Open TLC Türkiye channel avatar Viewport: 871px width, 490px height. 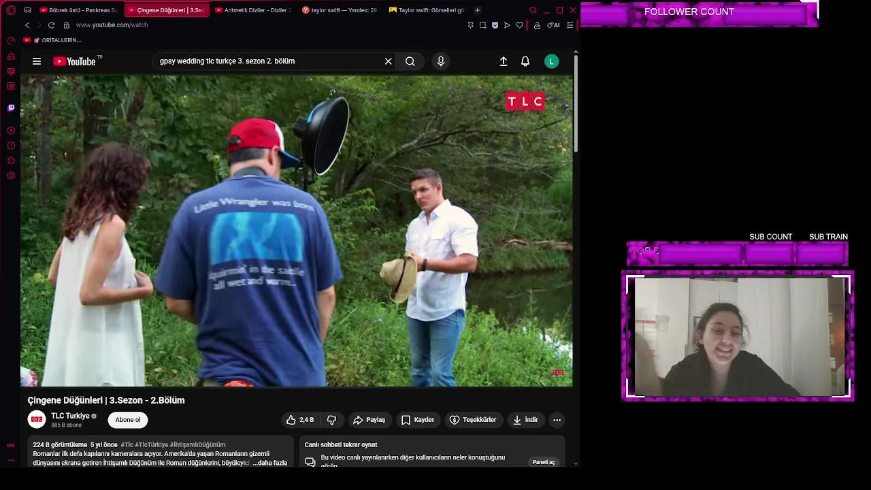tap(37, 420)
